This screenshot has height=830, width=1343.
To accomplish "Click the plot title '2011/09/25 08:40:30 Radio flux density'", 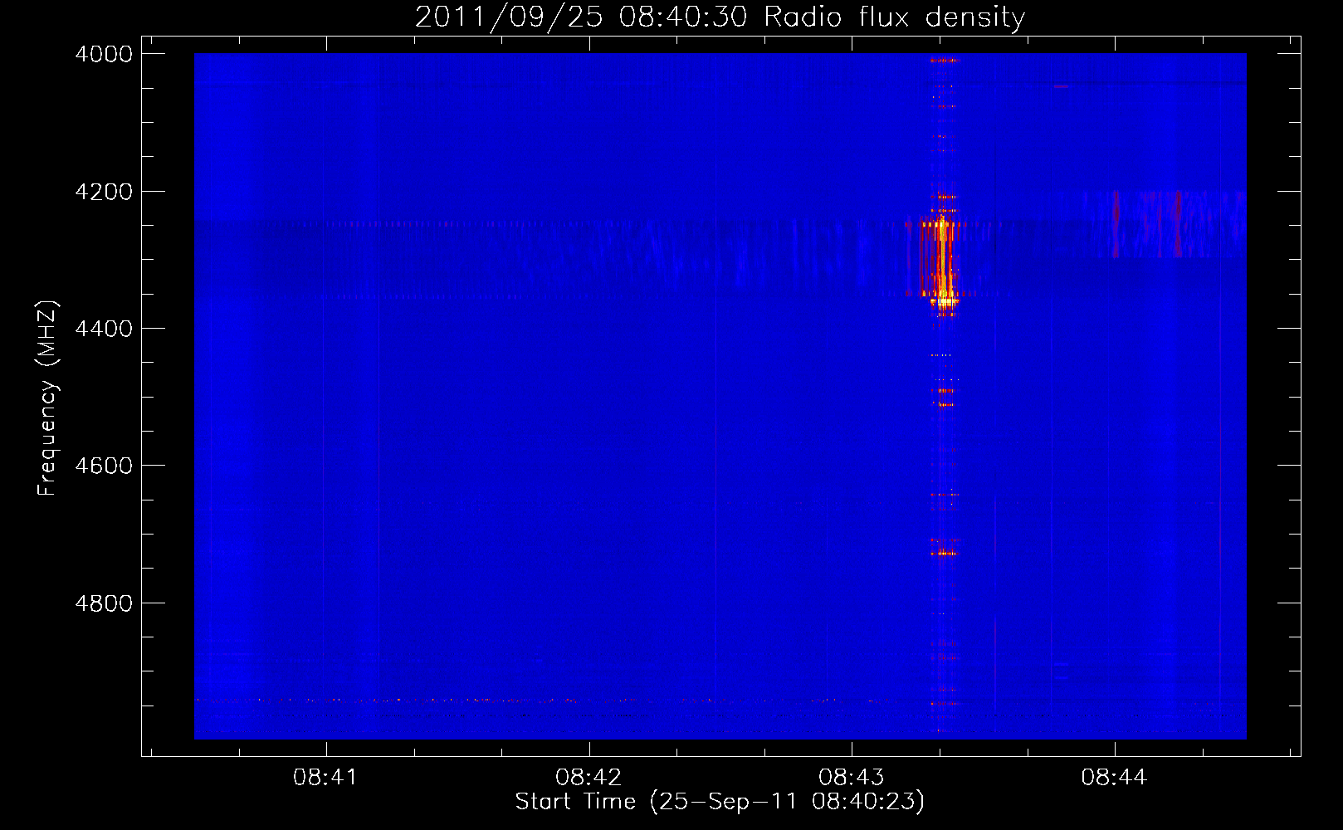I will [720, 17].
